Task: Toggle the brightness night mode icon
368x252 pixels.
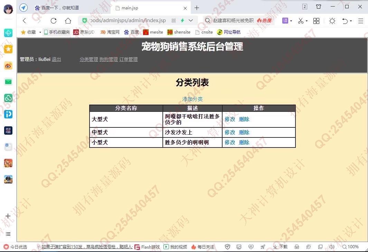Action: click(x=332, y=21)
